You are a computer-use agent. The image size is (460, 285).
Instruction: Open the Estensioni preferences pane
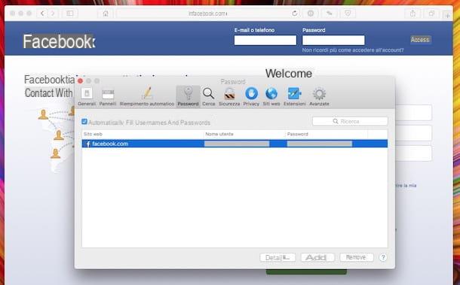(x=295, y=96)
